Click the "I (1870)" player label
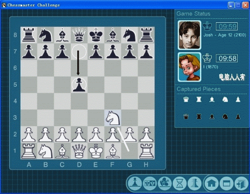Viewport: 250px width, 194px height. pos(210,67)
